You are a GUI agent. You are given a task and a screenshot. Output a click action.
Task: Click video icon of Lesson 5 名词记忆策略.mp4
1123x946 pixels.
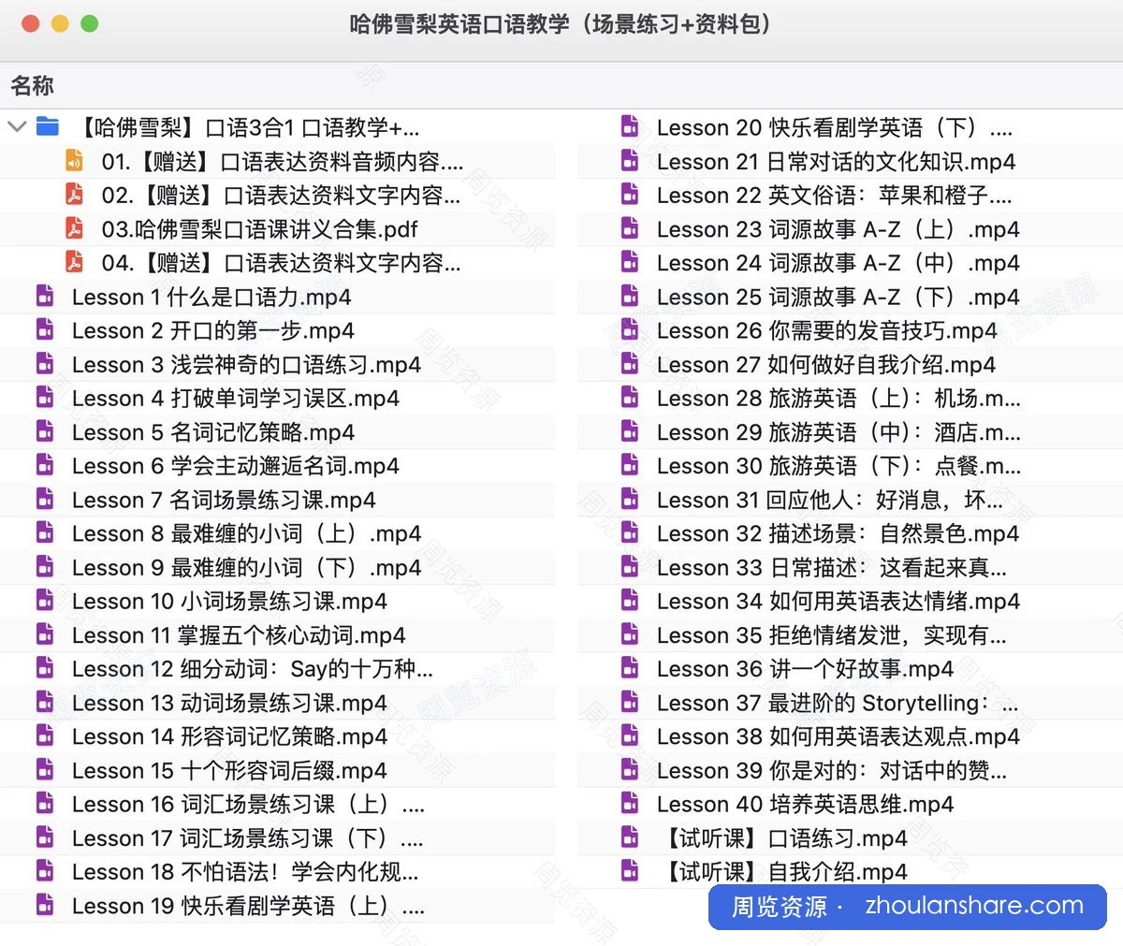[45, 431]
